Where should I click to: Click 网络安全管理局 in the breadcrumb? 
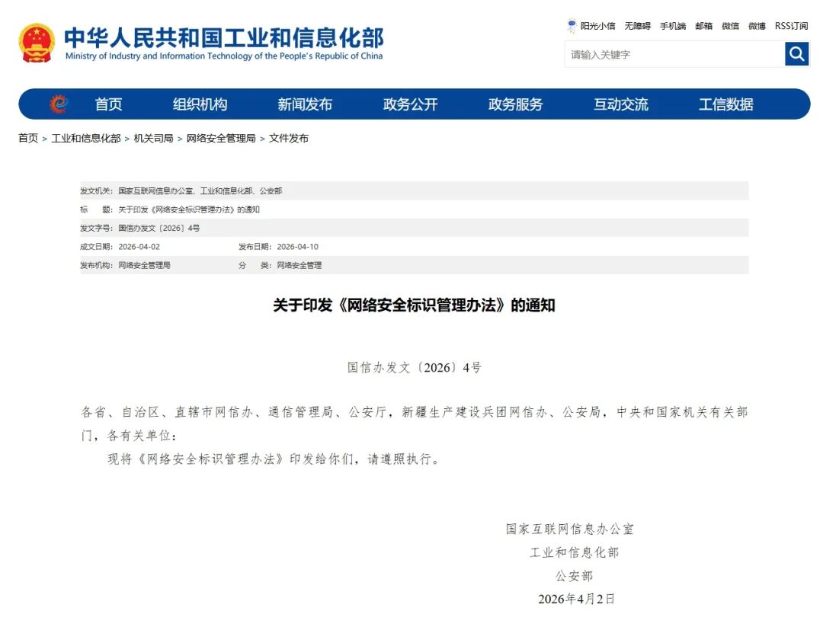(x=221, y=139)
